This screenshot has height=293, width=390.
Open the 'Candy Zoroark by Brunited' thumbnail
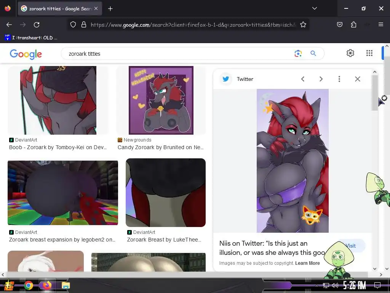[161, 100]
